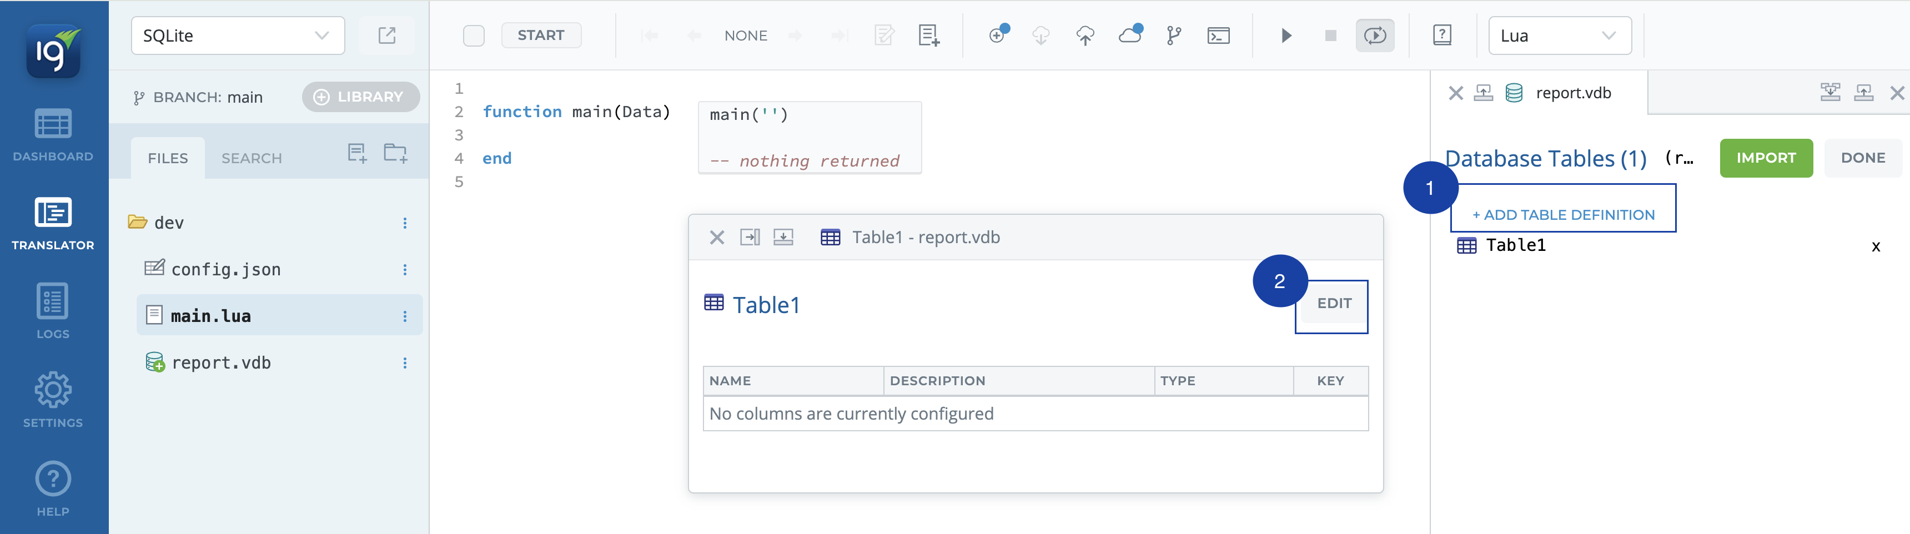This screenshot has width=1910, height=534.
Task: Open the terminal console icon
Action: coord(1218,36)
